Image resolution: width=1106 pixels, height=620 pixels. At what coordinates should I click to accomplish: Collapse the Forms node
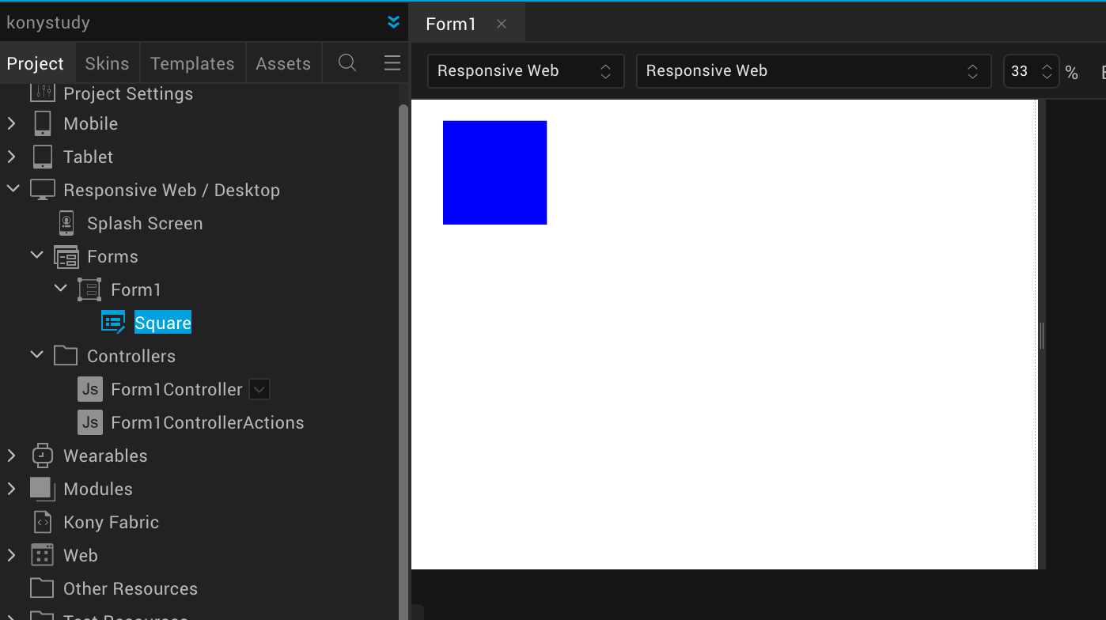tap(36, 255)
